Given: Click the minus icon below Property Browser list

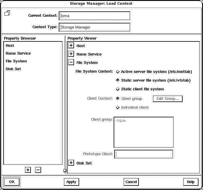Looking at the screenshot, I should point(38,170).
